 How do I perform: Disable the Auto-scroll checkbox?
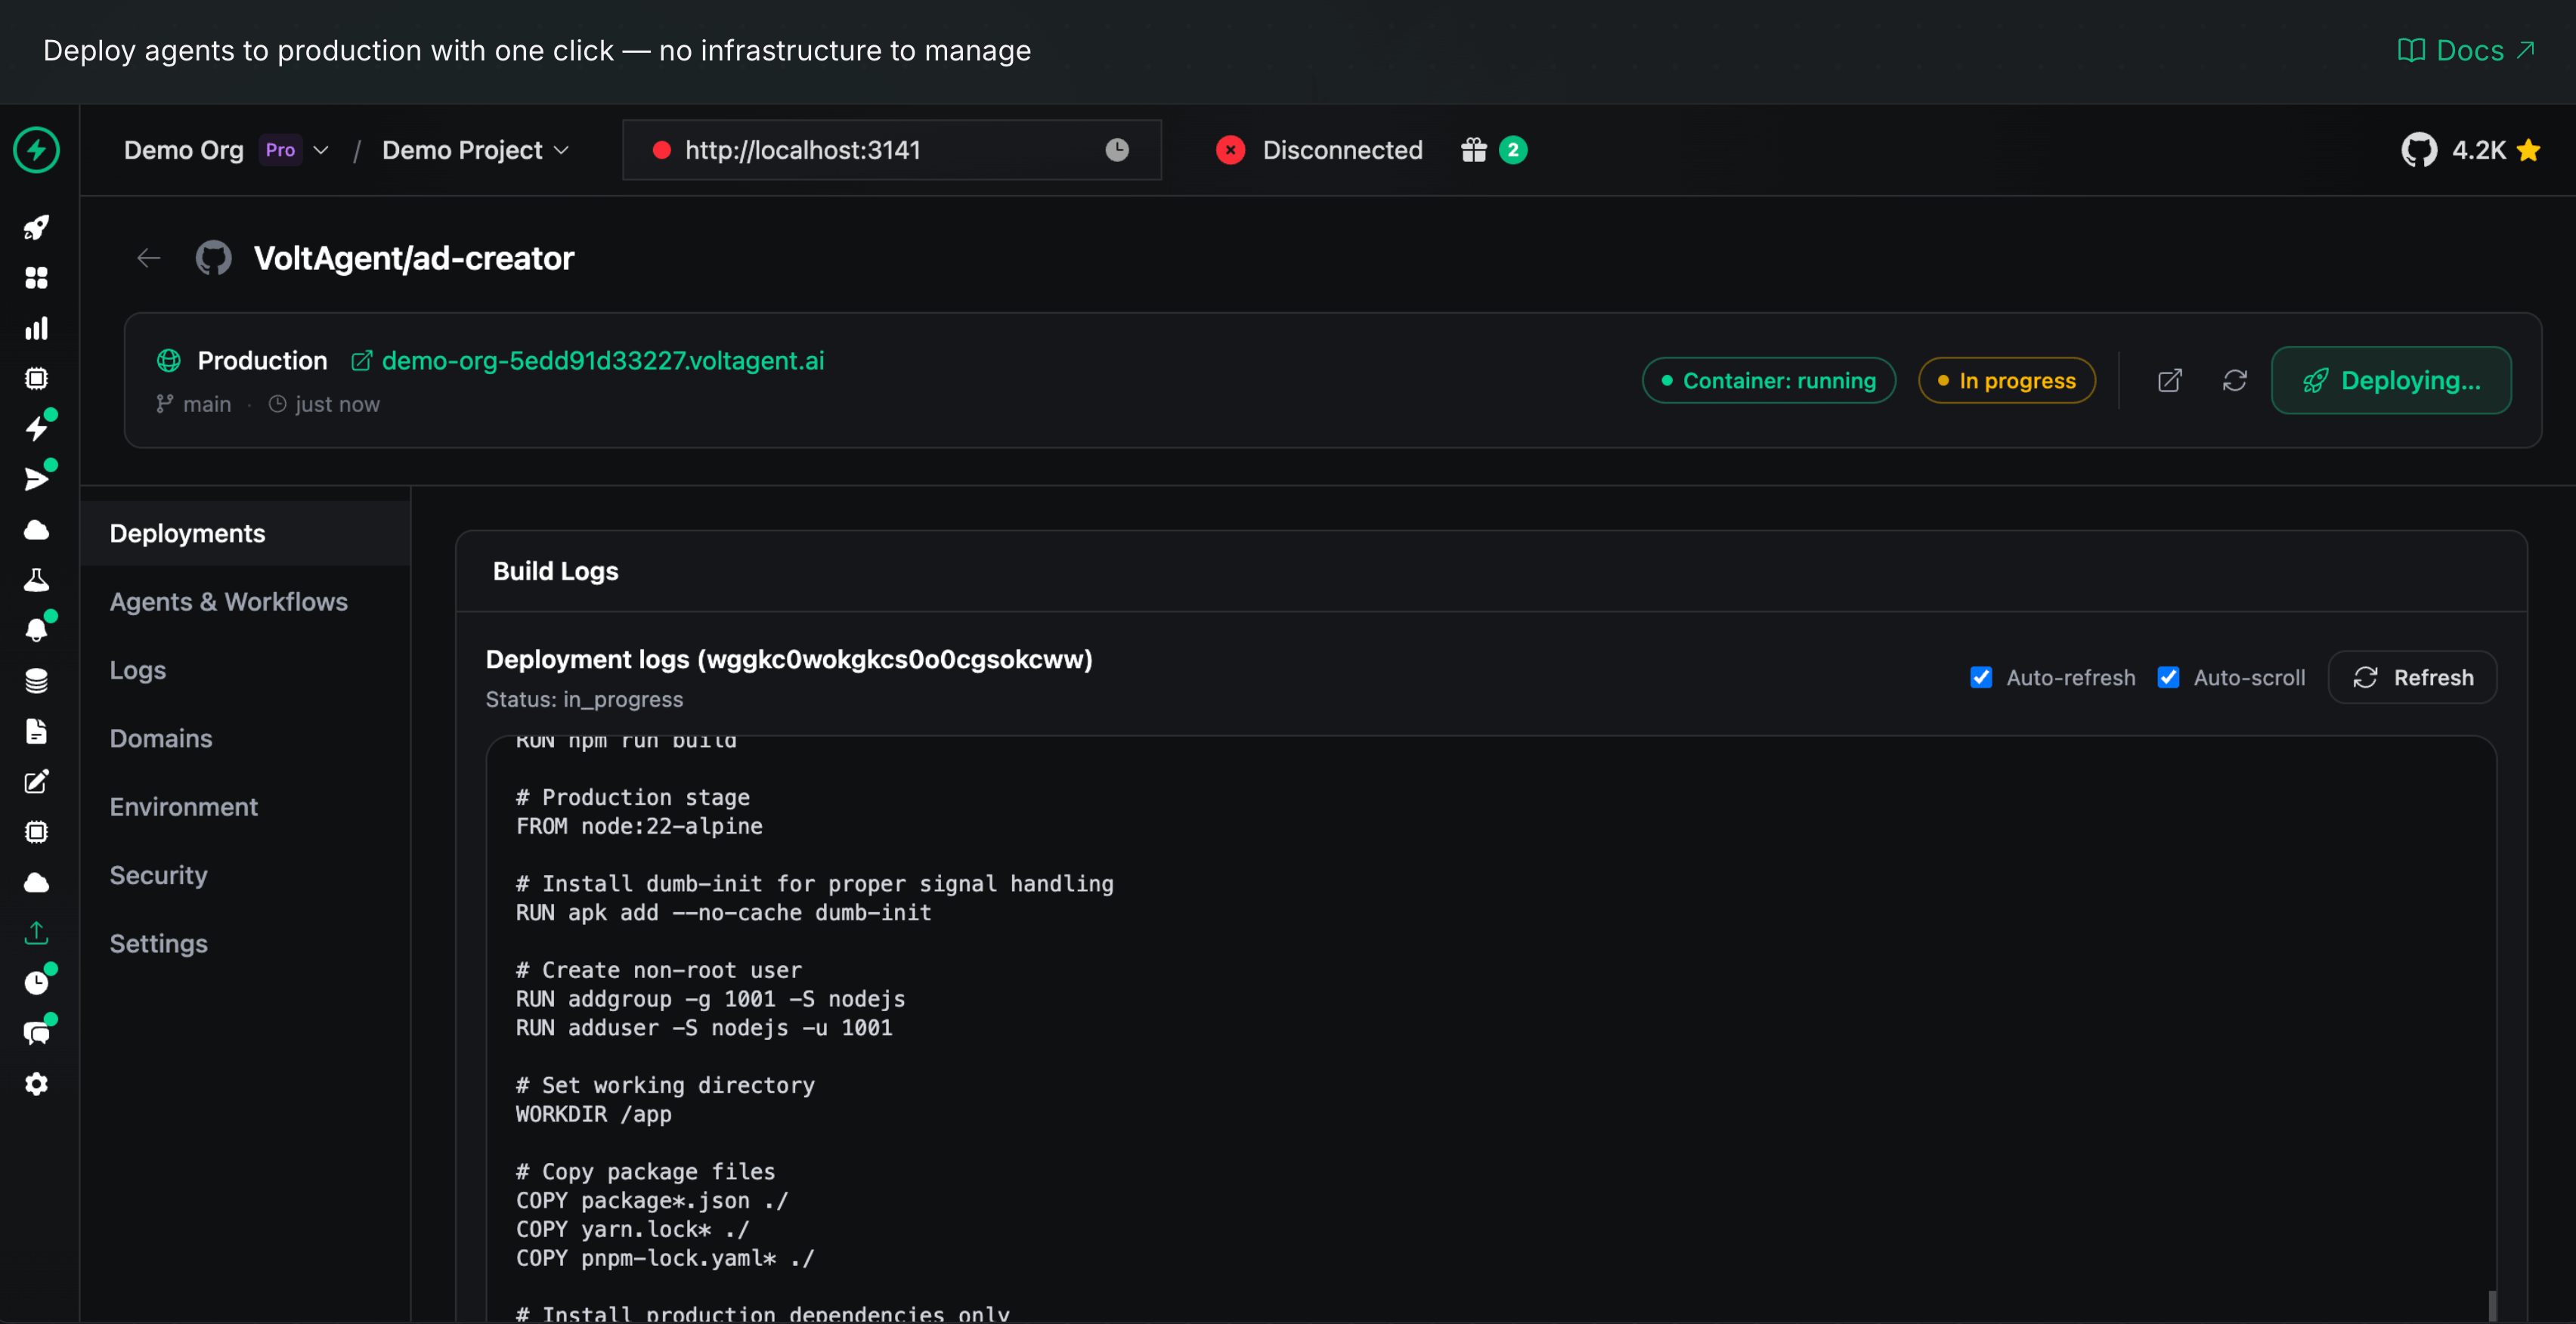pos(2168,677)
